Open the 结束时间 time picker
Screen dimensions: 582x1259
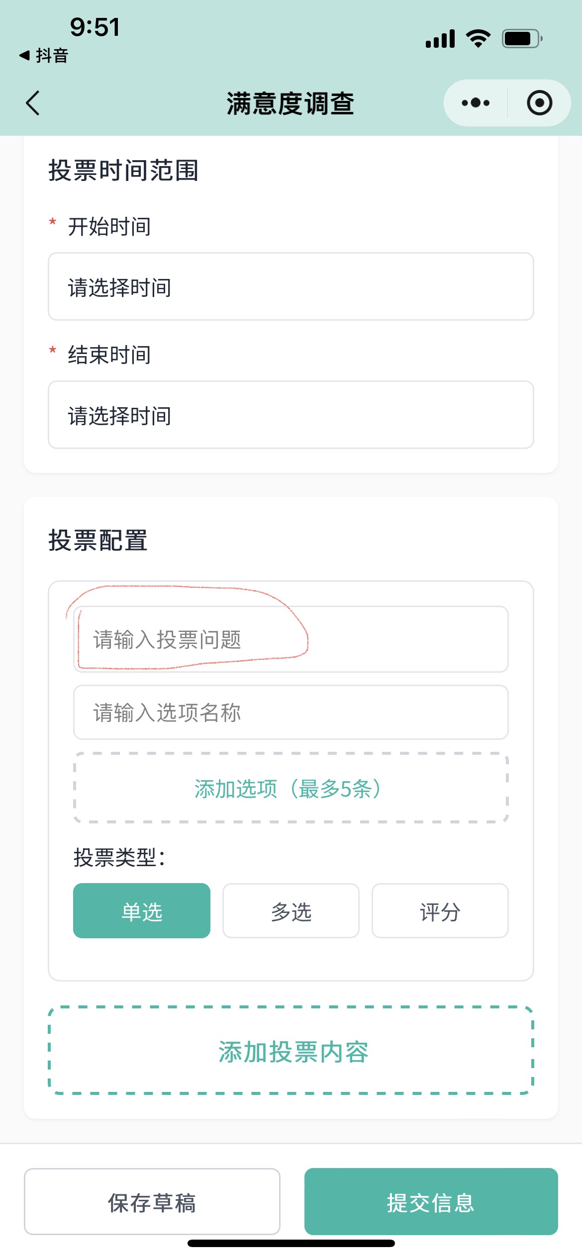click(291, 415)
